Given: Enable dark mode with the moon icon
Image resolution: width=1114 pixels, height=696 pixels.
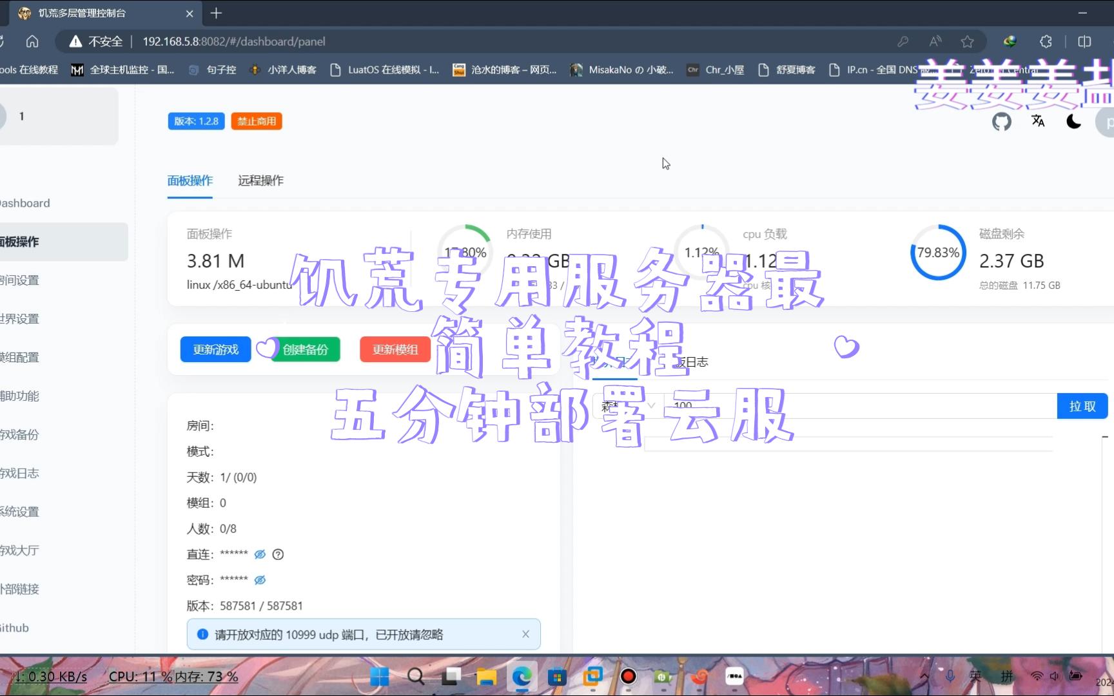Looking at the screenshot, I should click(1073, 121).
